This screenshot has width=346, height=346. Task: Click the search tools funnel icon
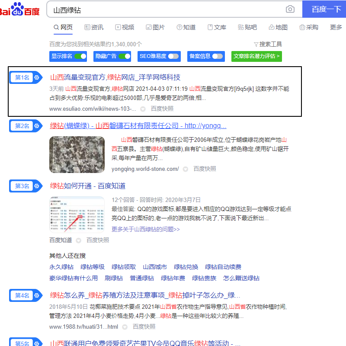click(256, 45)
